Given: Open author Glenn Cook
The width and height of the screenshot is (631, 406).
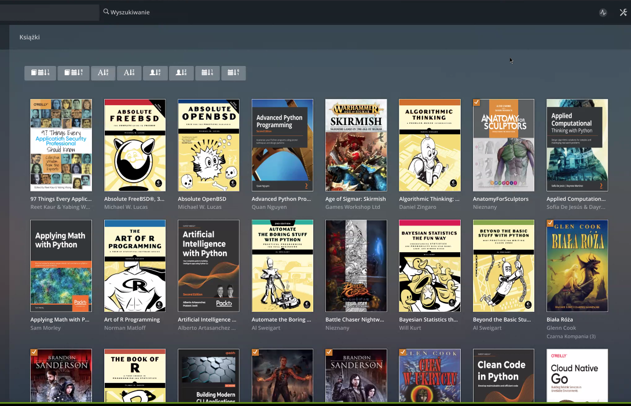Looking at the screenshot, I should click(x=562, y=327).
